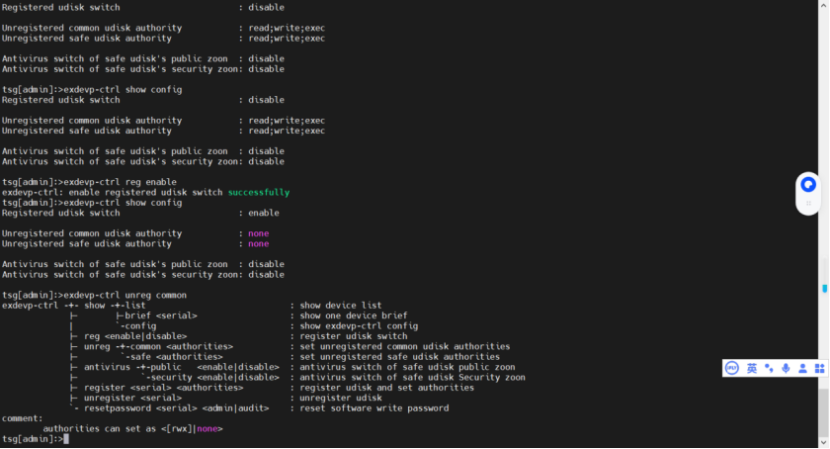Screen dimensions: 830x449
Task: Click 'set unregistered common udisk authorities' text
Action: pyautogui.click(x=405, y=346)
